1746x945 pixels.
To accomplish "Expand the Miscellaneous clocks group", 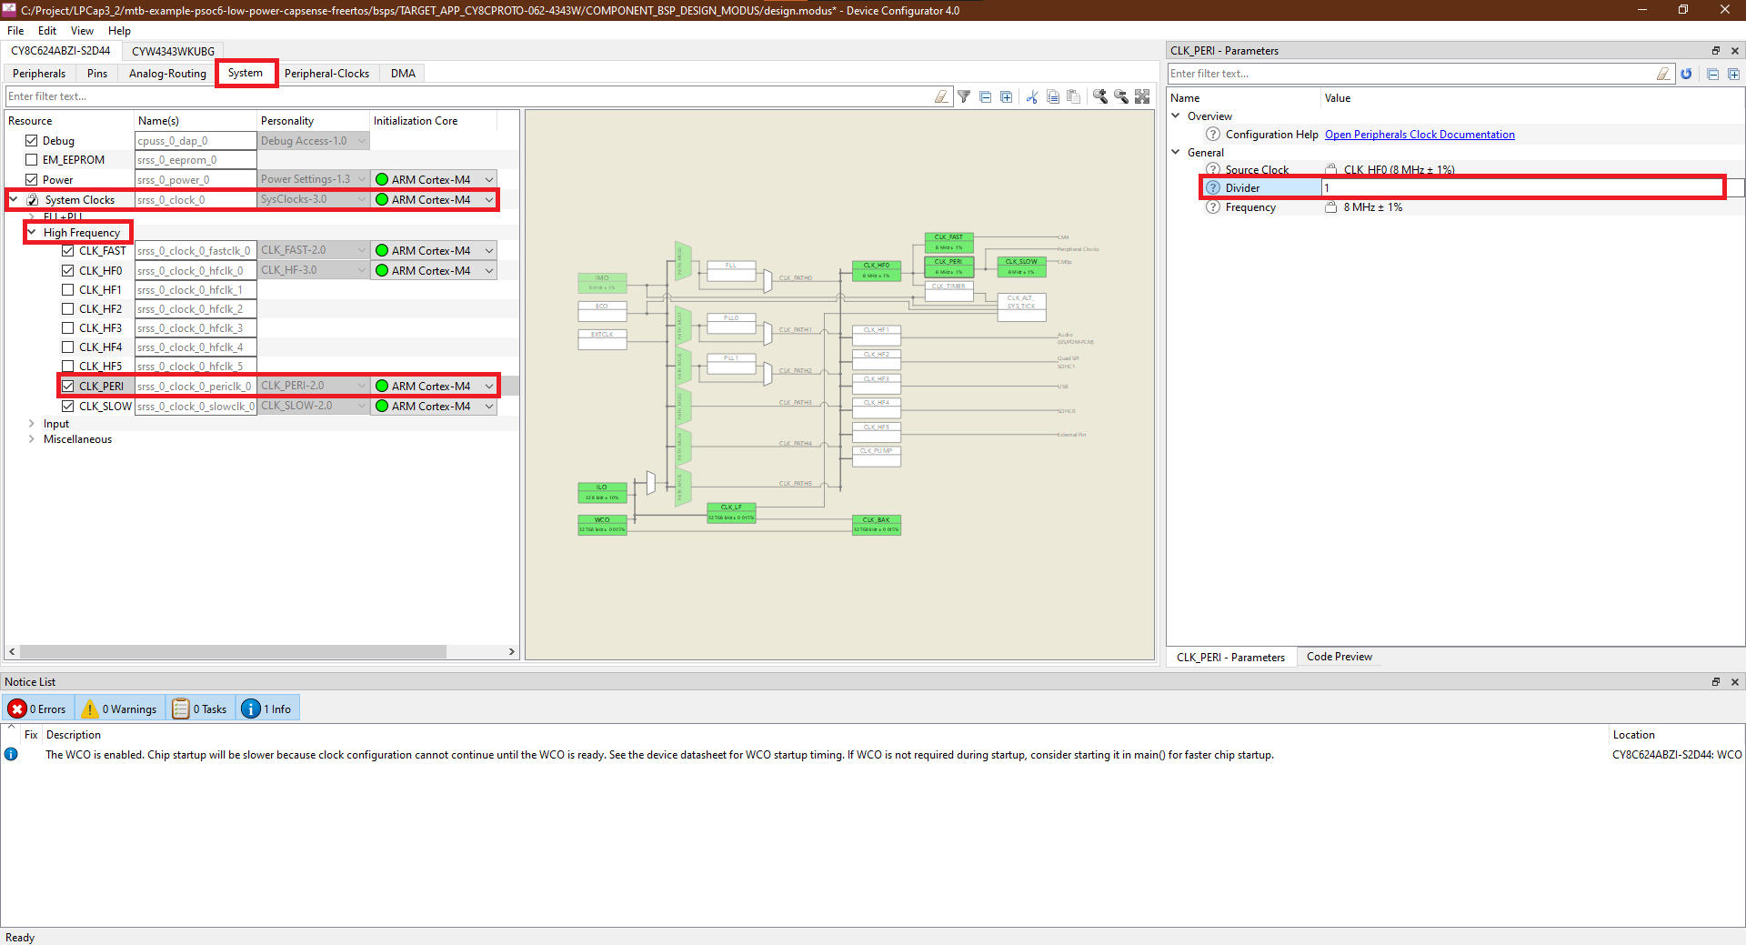I will (x=32, y=439).
